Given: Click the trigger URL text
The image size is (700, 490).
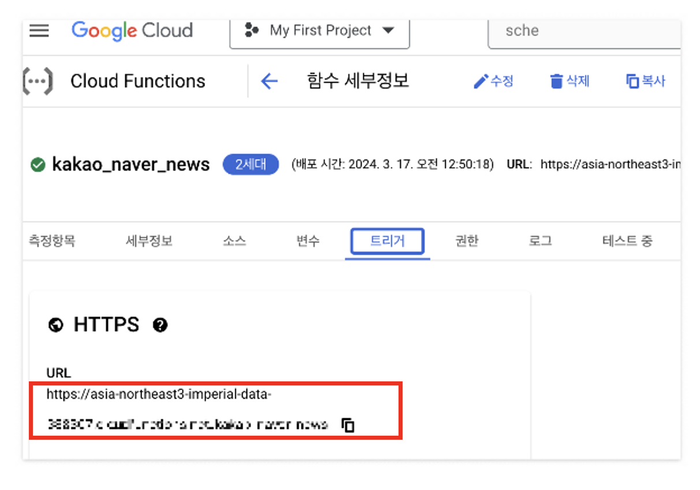Looking at the screenshot, I should (188, 410).
